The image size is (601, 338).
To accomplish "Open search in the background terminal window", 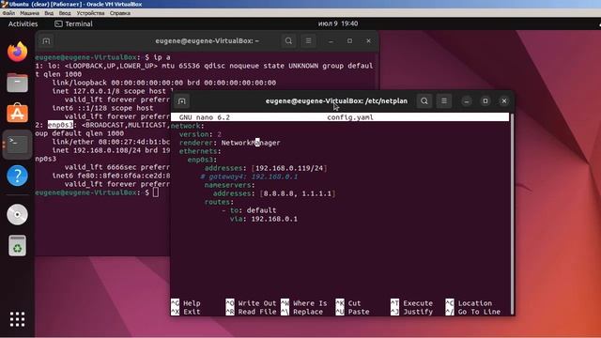I will pyautogui.click(x=288, y=41).
